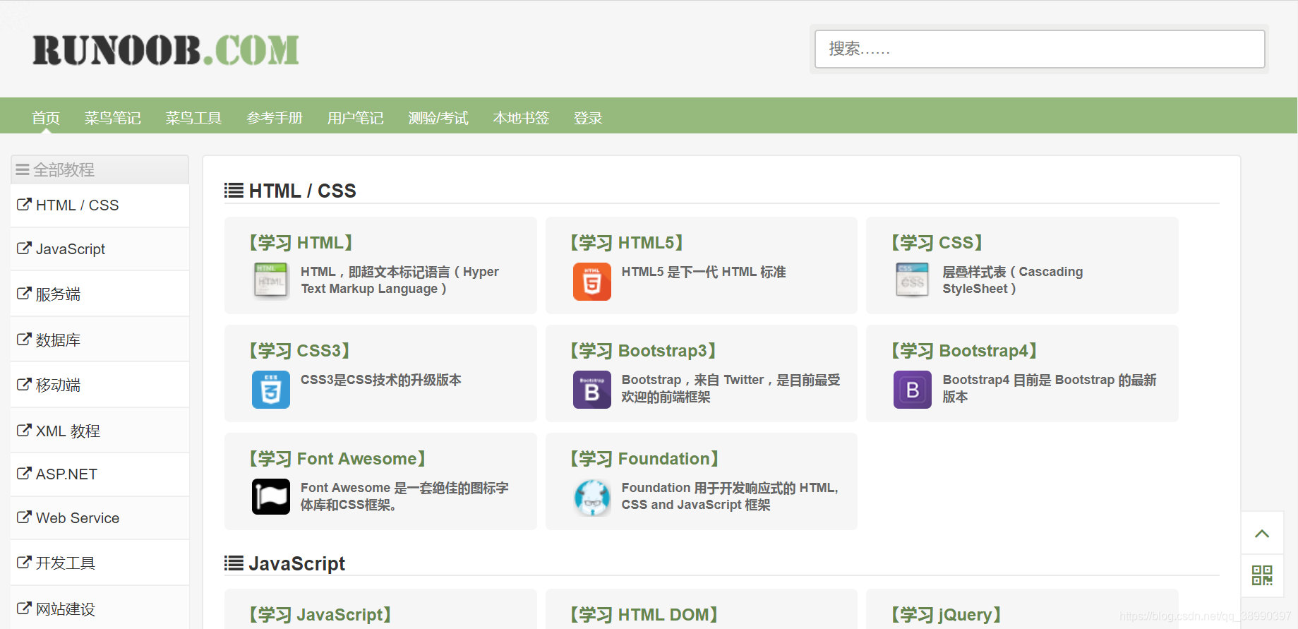
Task: Click the HTML tutorial thumbnail icon
Action: point(271,280)
